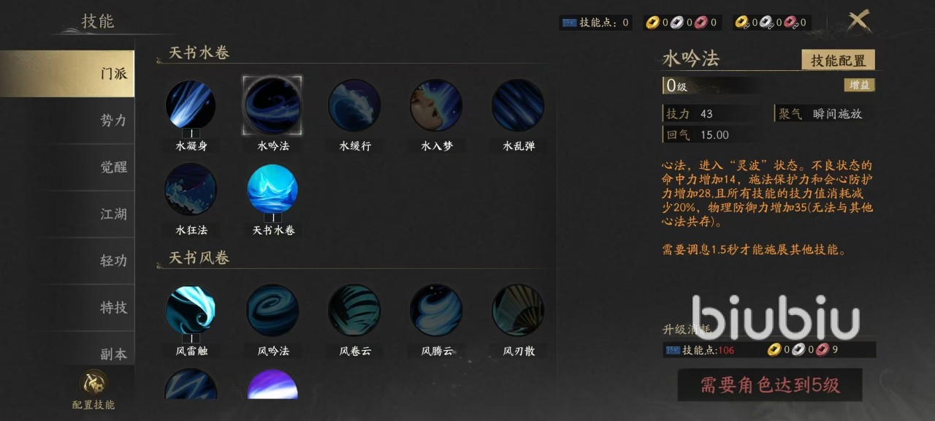The width and height of the screenshot is (935, 421).
Task: Choose the 风雷触 skill icon
Action: tap(191, 311)
